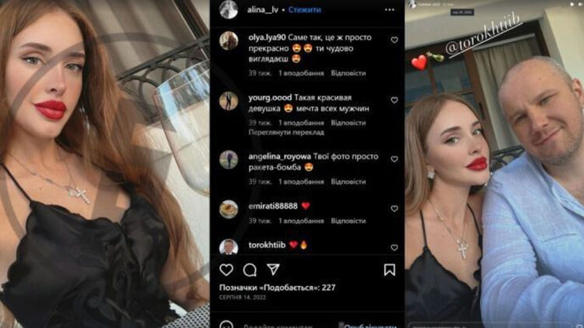Like angelina_royowa's comment
The image size is (584, 328).
click(394, 159)
